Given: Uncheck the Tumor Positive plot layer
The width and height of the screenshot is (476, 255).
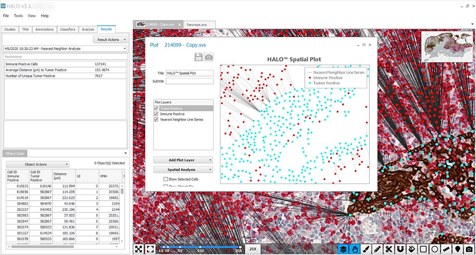Looking at the screenshot, I should (x=156, y=108).
